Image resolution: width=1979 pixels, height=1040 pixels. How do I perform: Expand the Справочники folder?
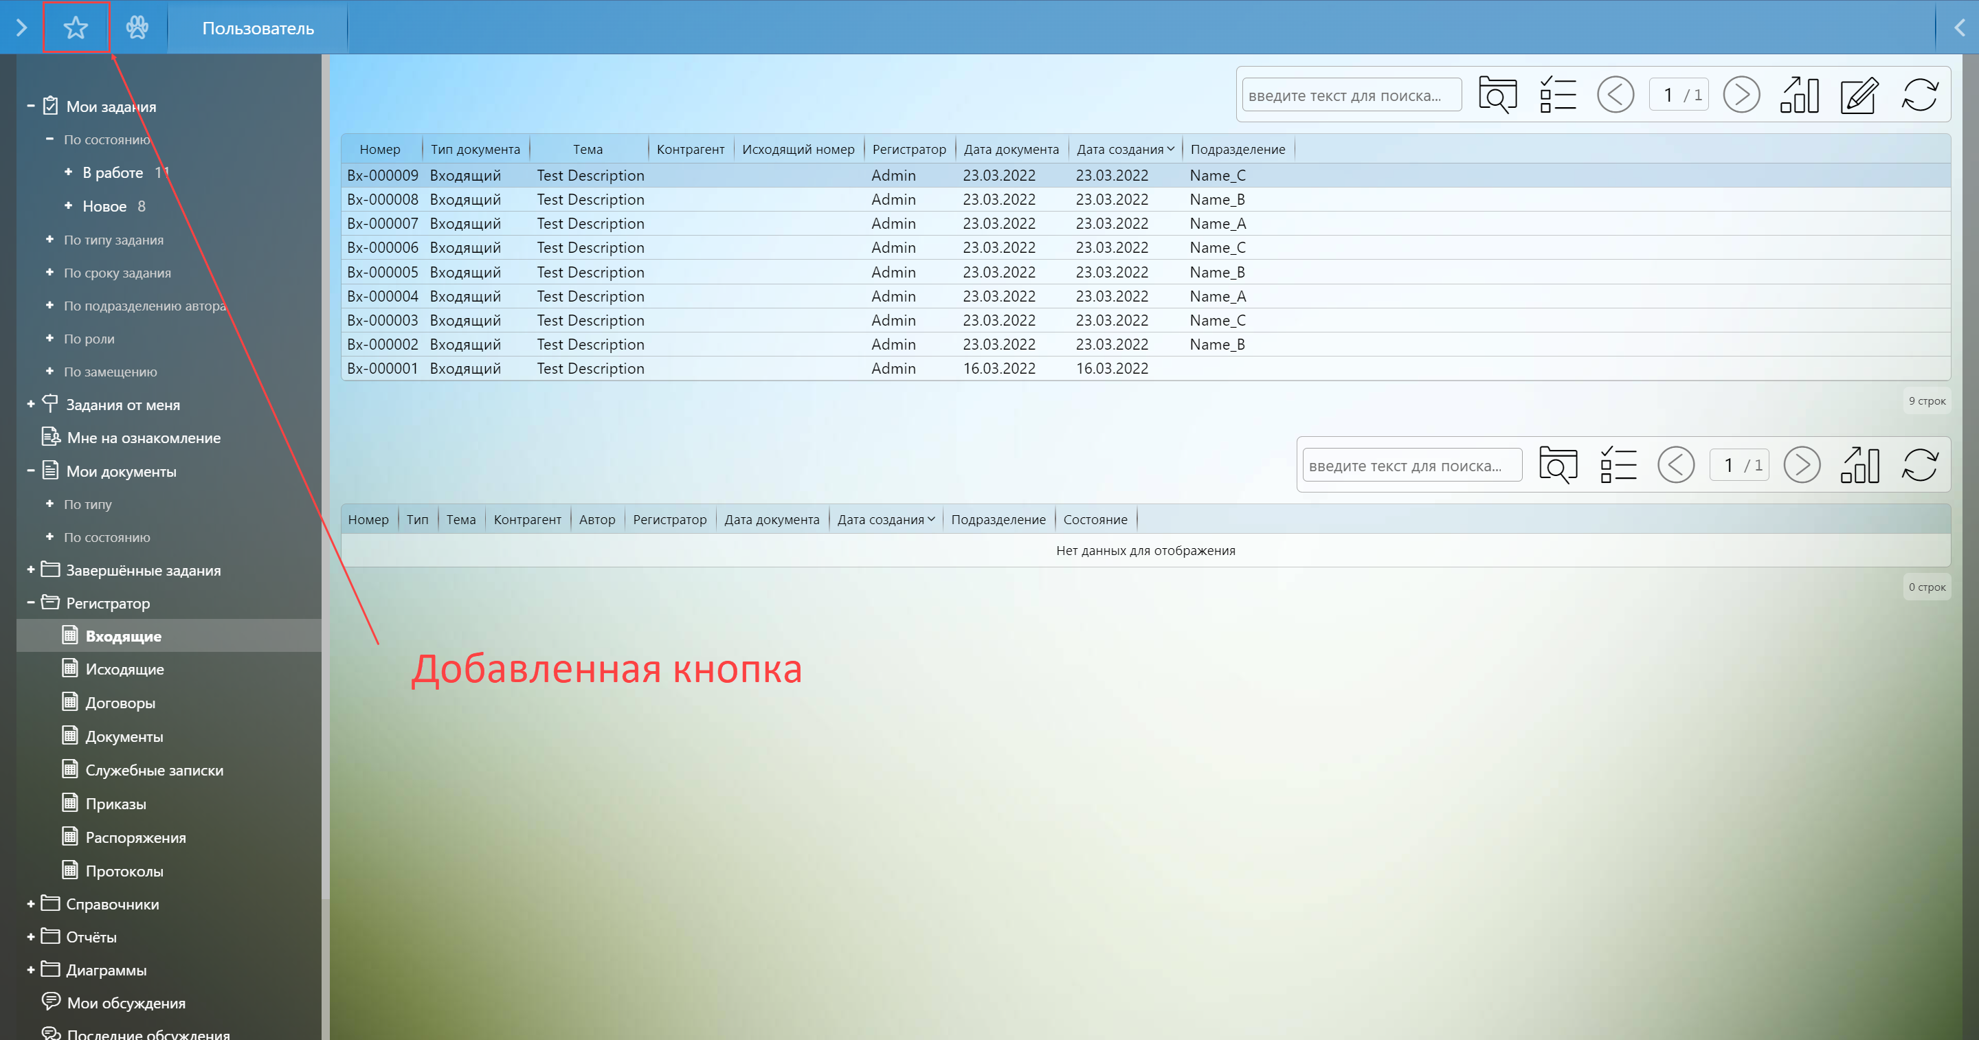[x=31, y=904]
